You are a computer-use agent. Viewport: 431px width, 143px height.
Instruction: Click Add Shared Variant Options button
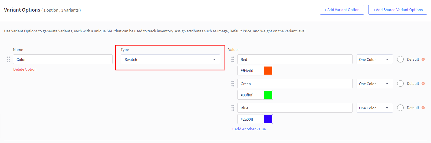click(397, 10)
